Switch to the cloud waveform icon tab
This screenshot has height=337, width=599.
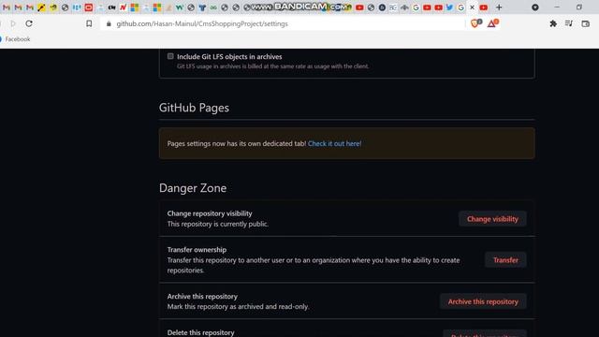404,7
